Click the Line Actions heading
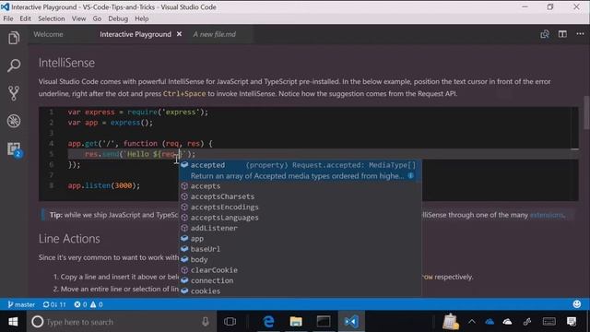Image resolution: width=590 pixels, height=332 pixels. 69,239
